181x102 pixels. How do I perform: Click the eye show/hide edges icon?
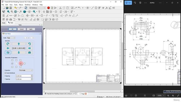point(103,8)
